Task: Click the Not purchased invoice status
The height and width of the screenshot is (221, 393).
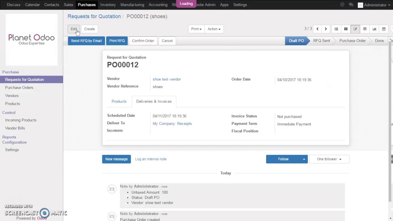Action: [x=289, y=117]
